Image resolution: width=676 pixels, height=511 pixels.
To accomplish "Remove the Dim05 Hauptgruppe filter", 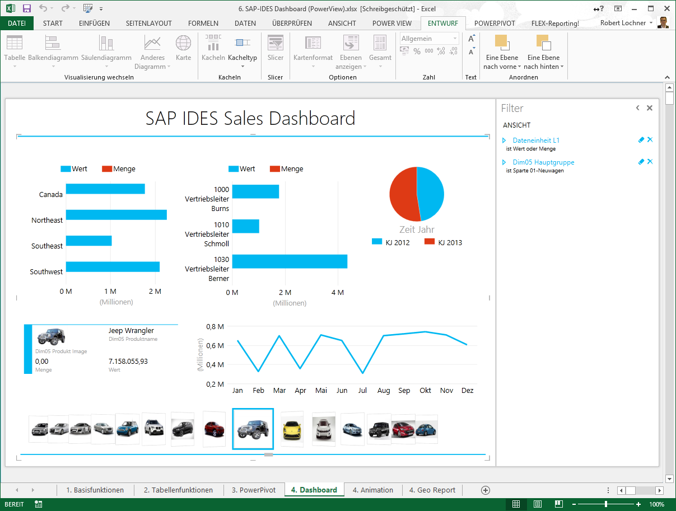I will pos(650,162).
